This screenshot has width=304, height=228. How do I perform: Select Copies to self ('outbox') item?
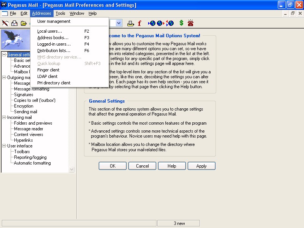(x=35, y=100)
